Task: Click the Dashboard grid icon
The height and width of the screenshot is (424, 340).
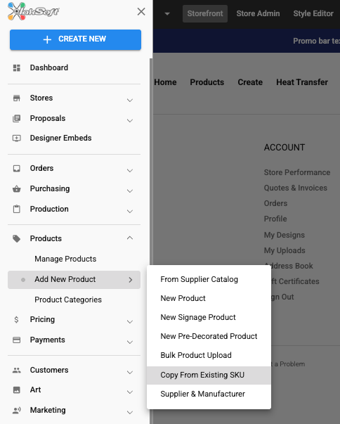Action: click(17, 68)
